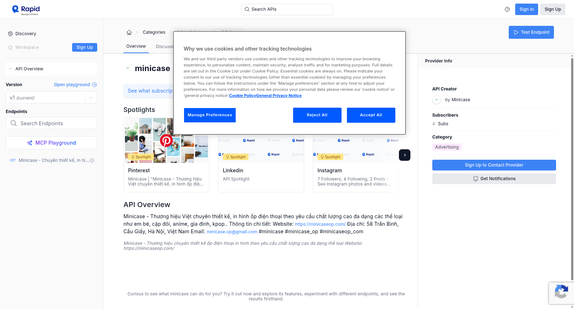Click the 'Subscribers' label
The width and height of the screenshot is (574, 309).
pos(445,115)
